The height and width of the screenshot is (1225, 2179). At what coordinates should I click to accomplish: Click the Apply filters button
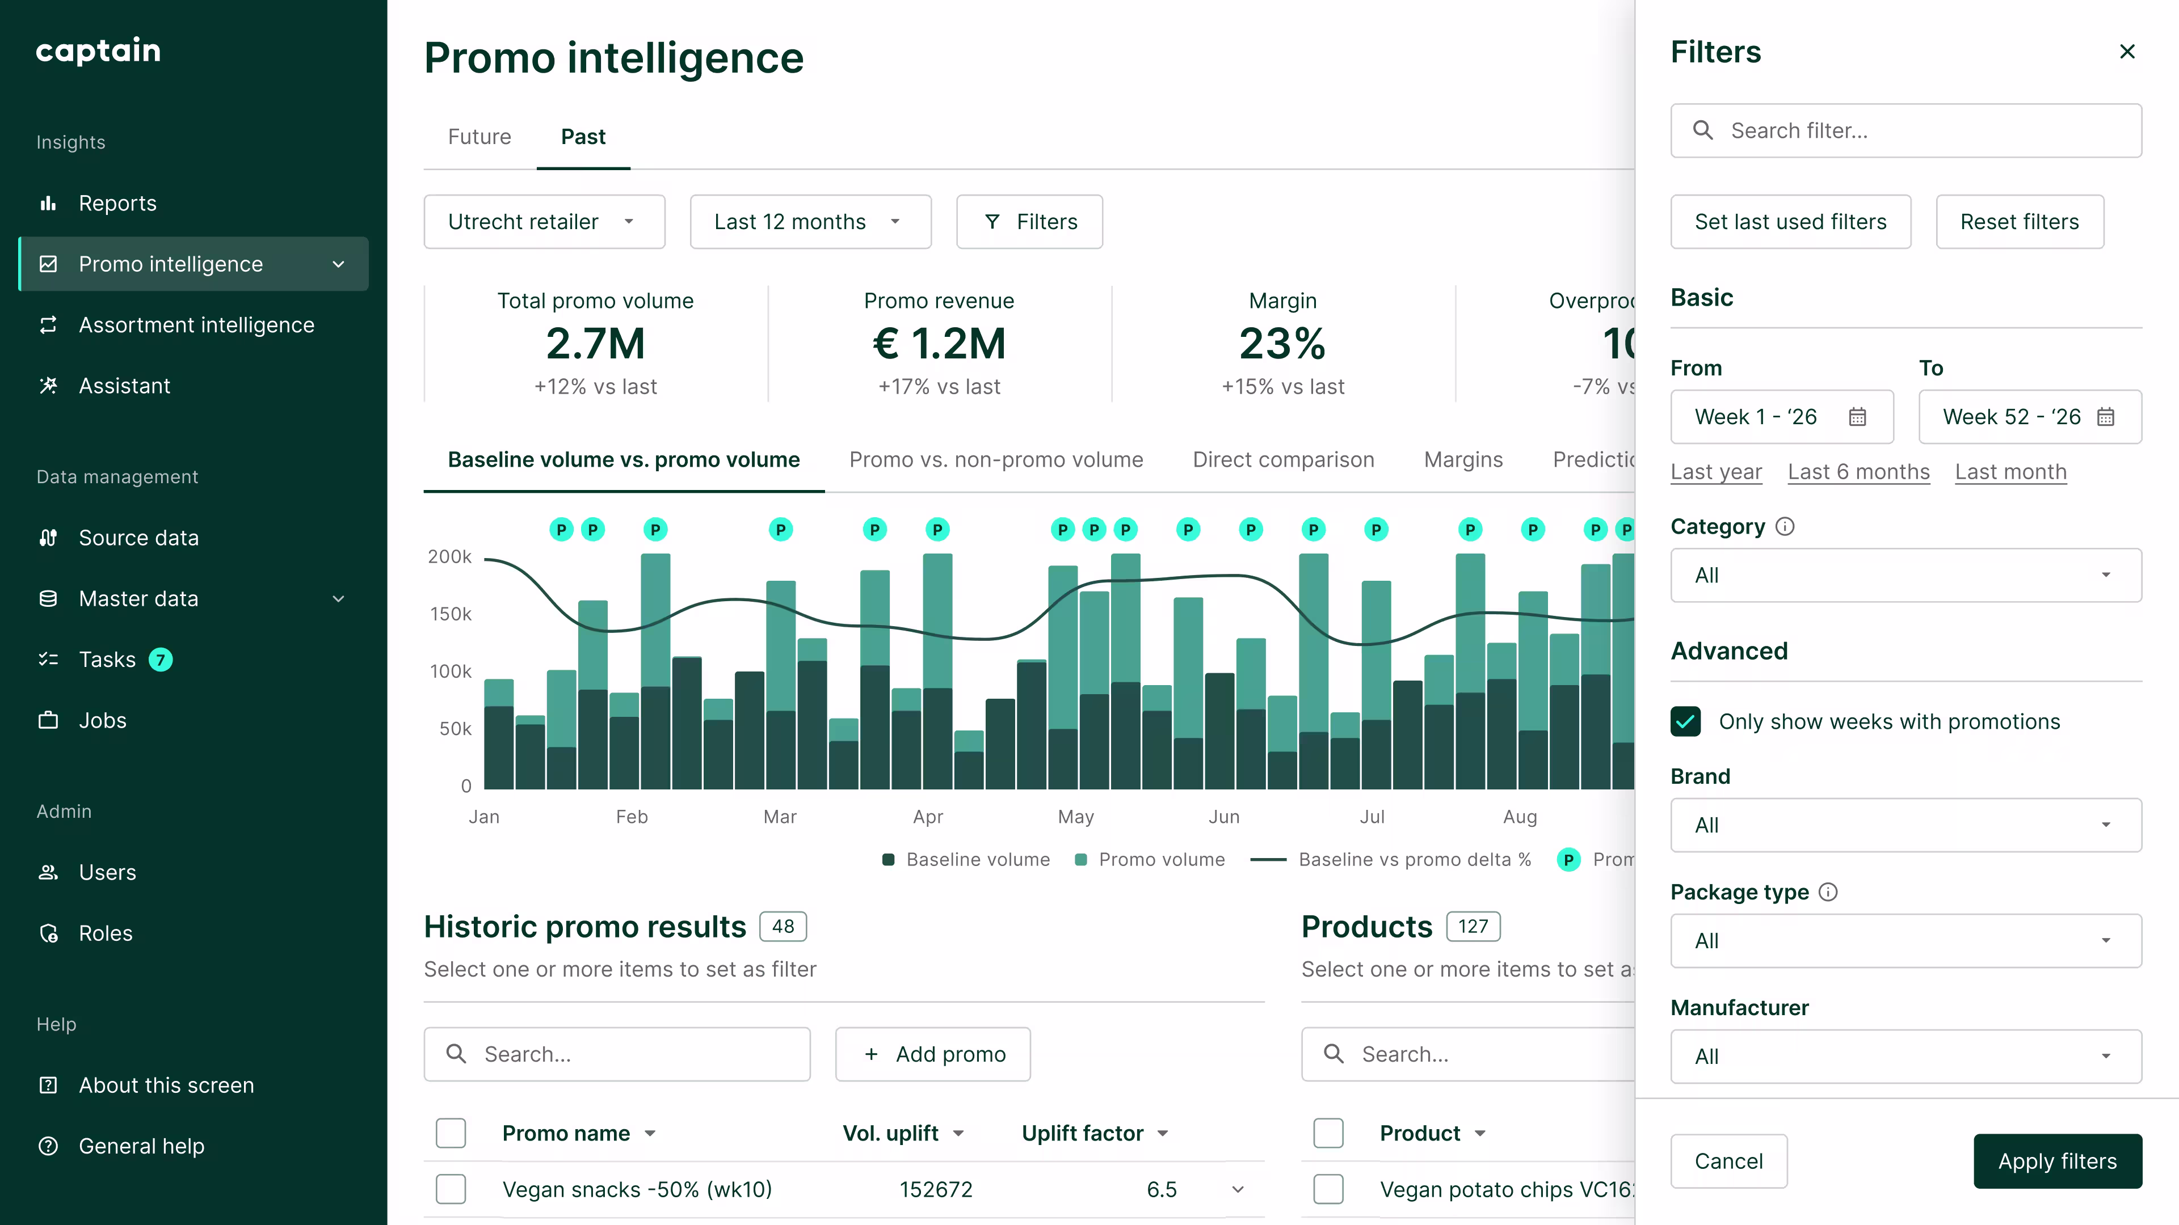[x=2057, y=1161]
